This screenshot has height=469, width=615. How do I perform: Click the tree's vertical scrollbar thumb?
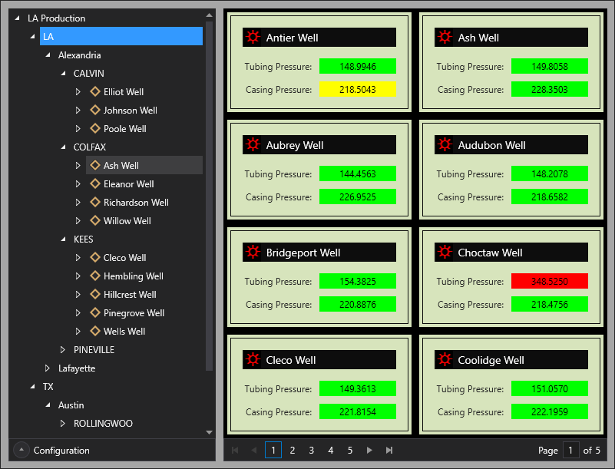coord(209,196)
